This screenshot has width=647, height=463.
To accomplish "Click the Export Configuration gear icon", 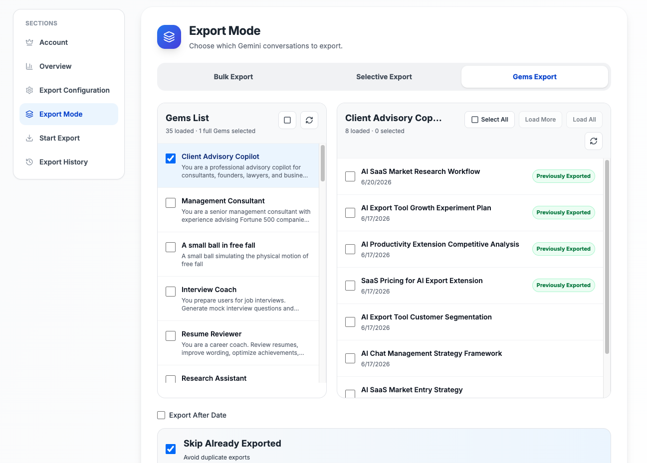I will [29, 90].
